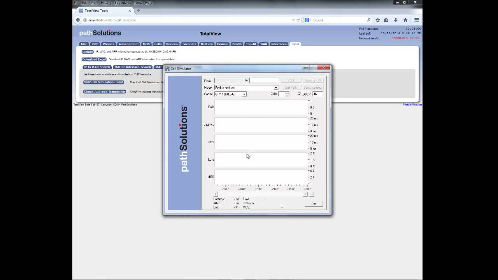Open a new tab with the plus icon
Screen dimensions: 498x280
[139, 10]
